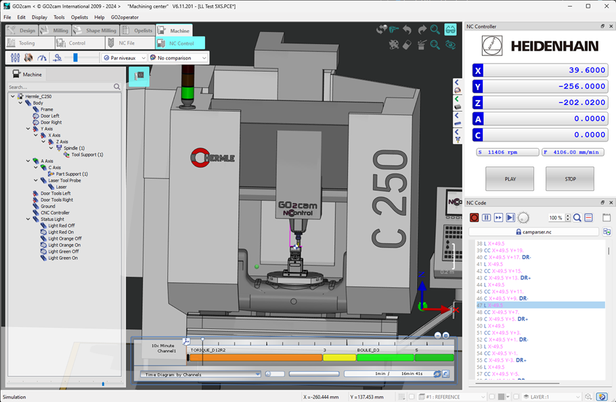
Task: Select Door Left in machine tree
Action: (x=50, y=116)
